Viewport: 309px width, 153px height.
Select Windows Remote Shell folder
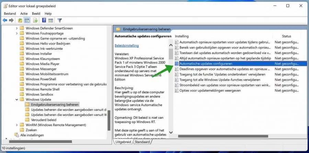[x=43, y=90]
